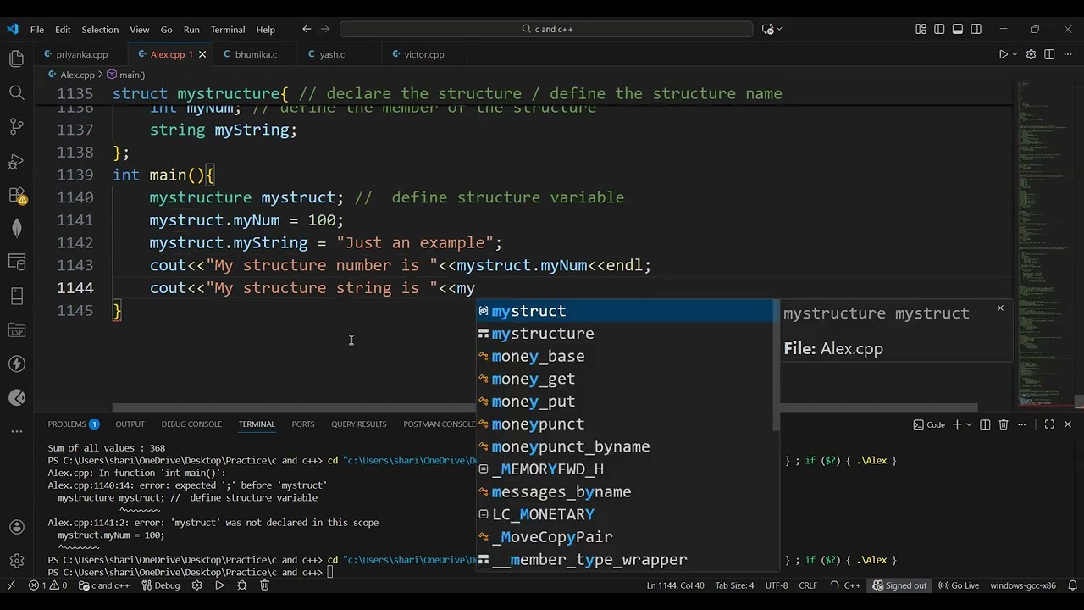Open the remote window status bar indicator
The image size is (1084, 610).
tap(11, 585)
